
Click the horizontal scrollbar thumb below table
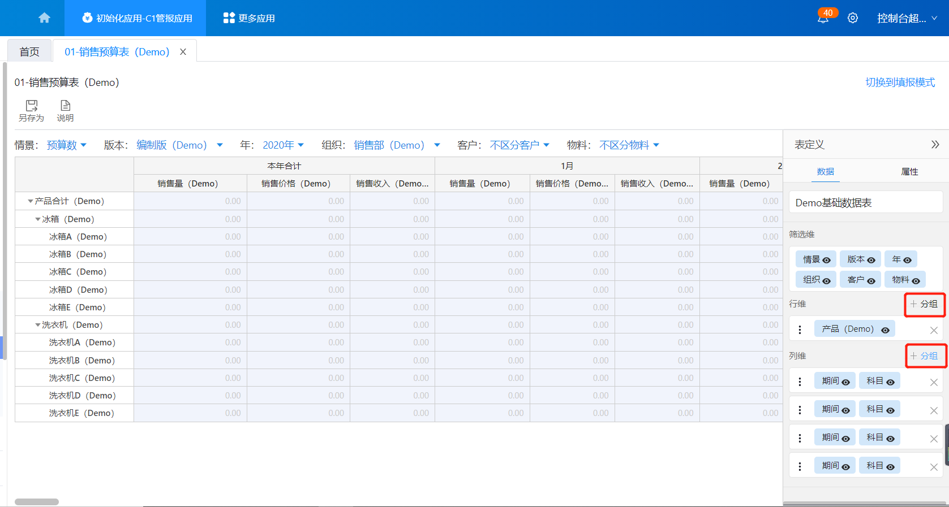(x=37, y=502)
